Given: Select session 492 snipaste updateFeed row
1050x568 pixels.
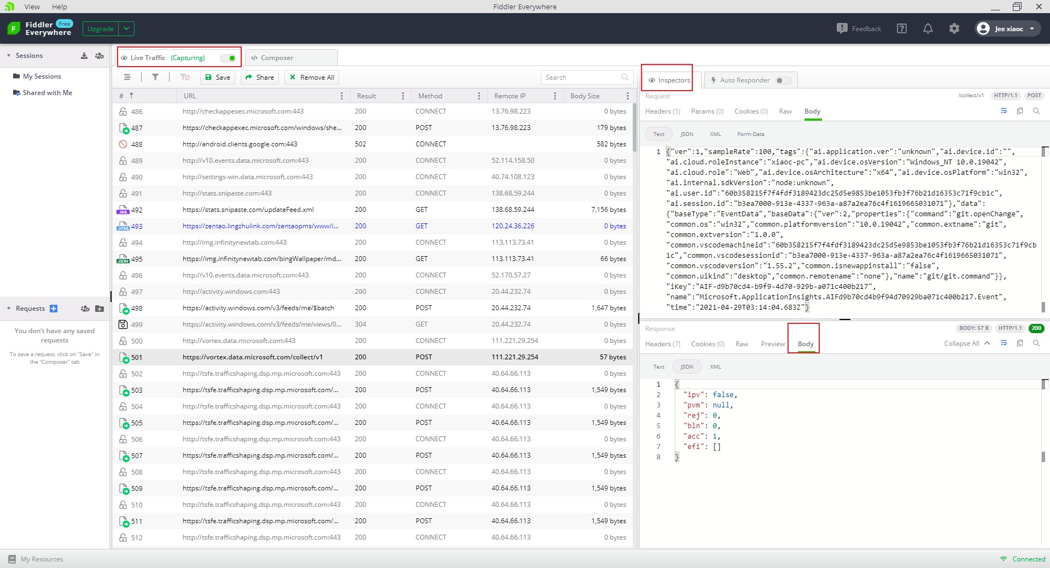Looking at the screenshot, I should [x=373, y=210].
